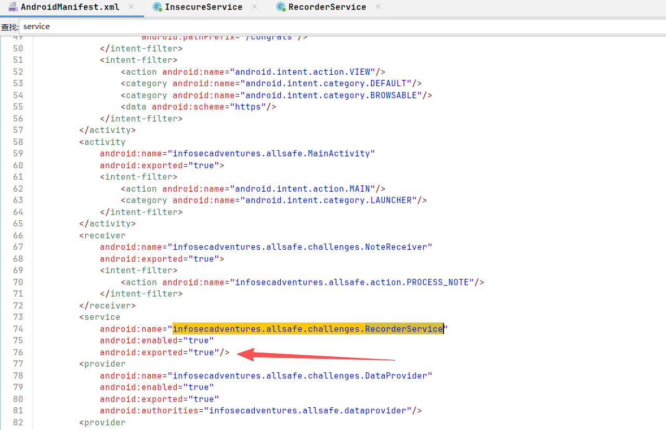
Task: Focus the search field containing "service"
Action: pyautogui.click(x=312, y=26)
